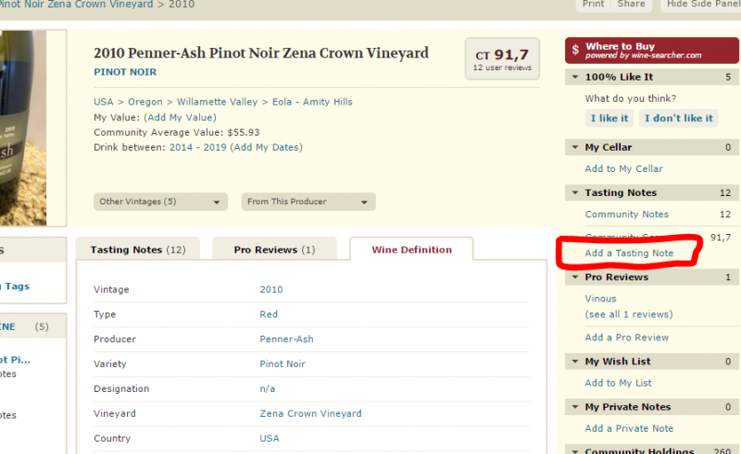The image size is (741, 454).
Task: Click the Willamette Valley region link
Action: click(218, 102)
